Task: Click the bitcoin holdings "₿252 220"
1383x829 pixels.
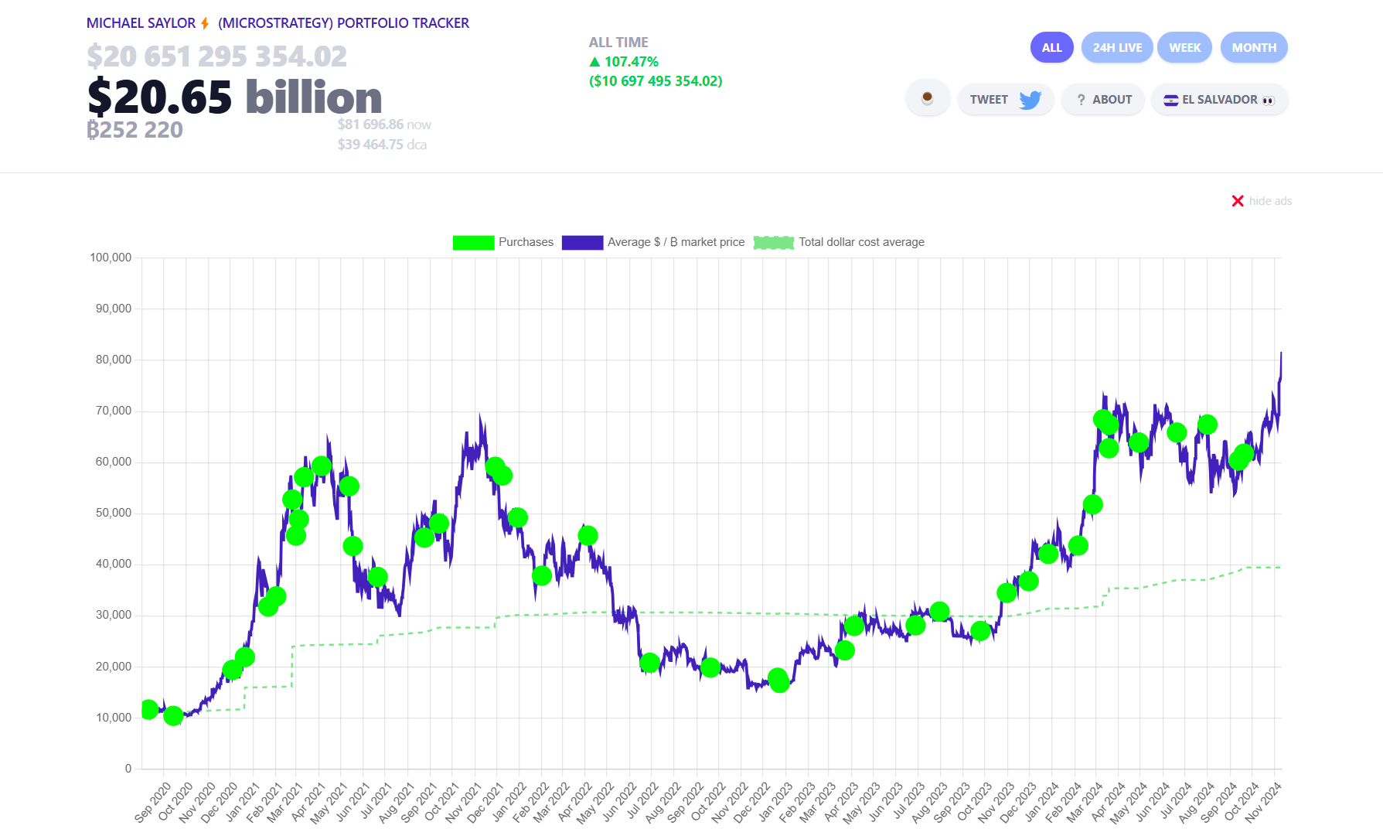Action: pyautogui.click(x=135, y=130)
